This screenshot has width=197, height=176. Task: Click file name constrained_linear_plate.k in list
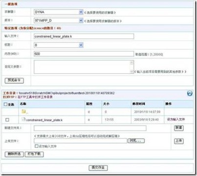click(x=44, y=120)
